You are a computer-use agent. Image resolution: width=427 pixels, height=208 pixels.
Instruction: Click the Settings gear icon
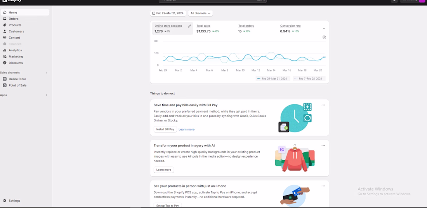pos(5,201)
